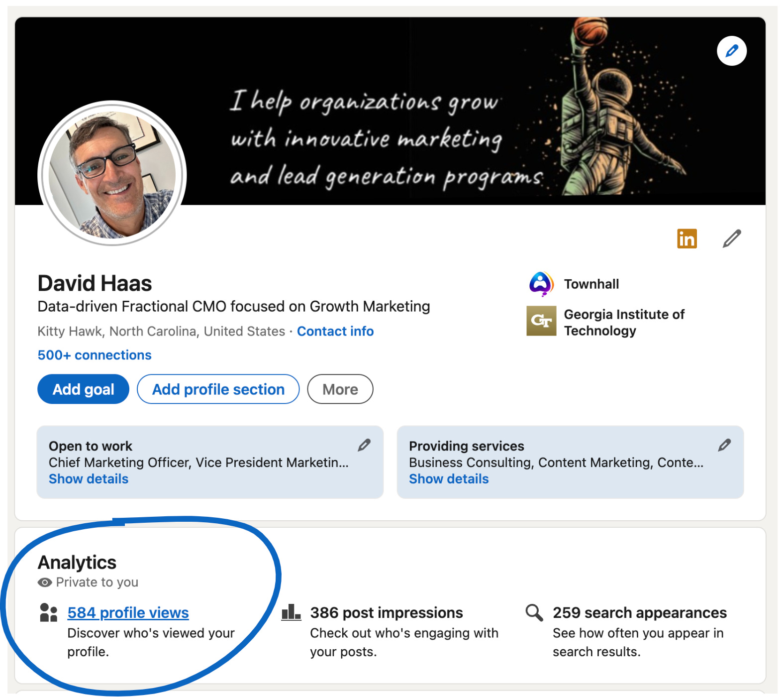Click Business Consulting services text
This screenshot has width=783, height=699.
(x=556, y=463)
